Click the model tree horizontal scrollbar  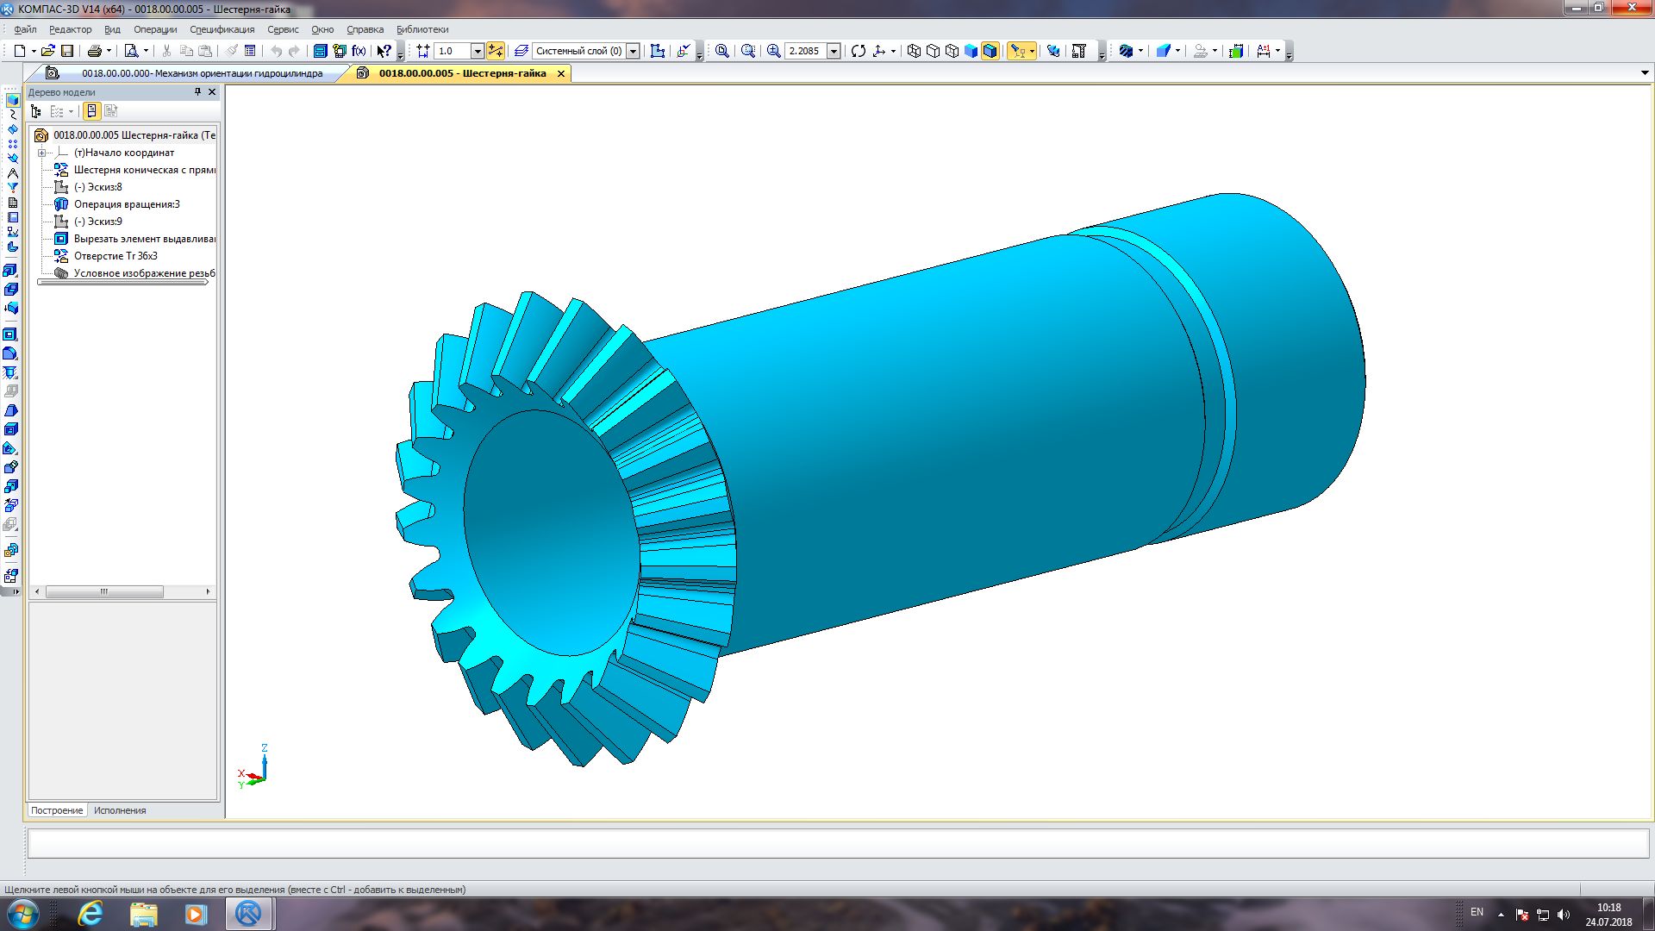[103, 592]
